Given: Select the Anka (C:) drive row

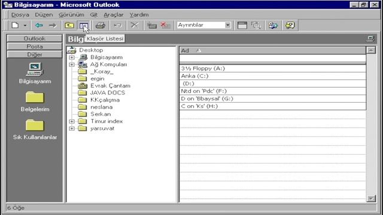Looking at the screenshot, I should (x=273, y=76).
